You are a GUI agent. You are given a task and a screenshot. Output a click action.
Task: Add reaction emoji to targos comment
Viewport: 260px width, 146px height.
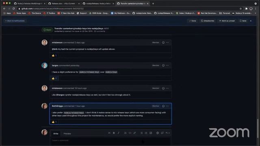pyautogui.click(x=163, y=66)
